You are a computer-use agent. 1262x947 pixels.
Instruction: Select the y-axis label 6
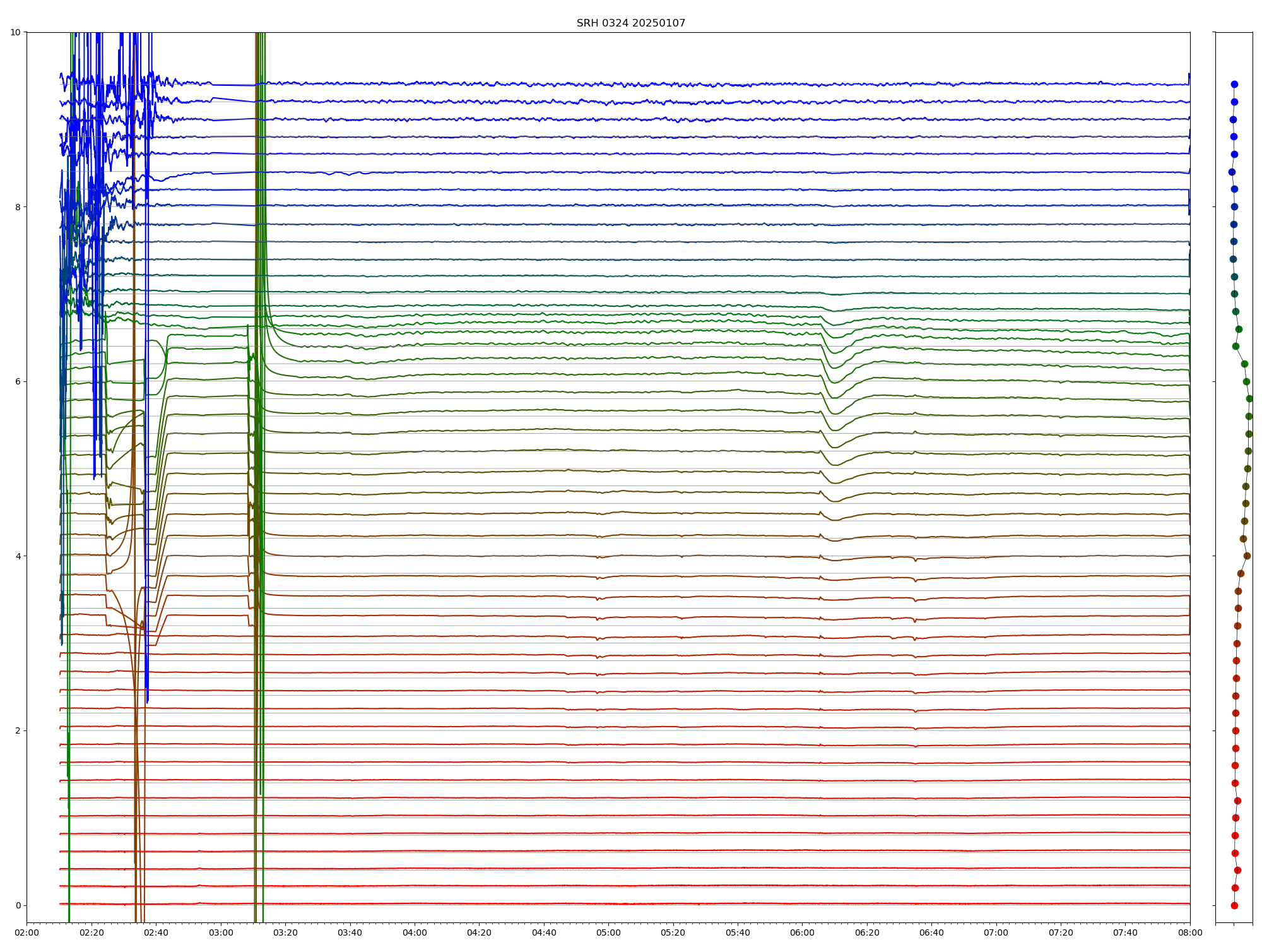coord(18,381)
